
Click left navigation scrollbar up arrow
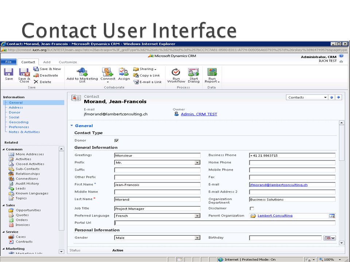pos(61,148)
